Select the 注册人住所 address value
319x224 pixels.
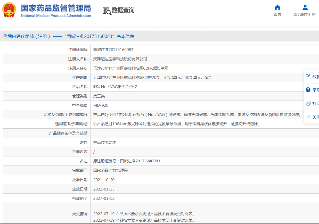coord(130,68)
